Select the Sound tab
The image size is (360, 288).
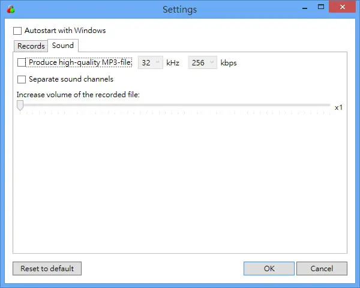(63, 46)
